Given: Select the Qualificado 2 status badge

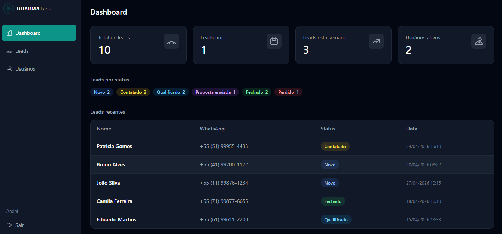Looking at the screenshot, I should point(171,92).
